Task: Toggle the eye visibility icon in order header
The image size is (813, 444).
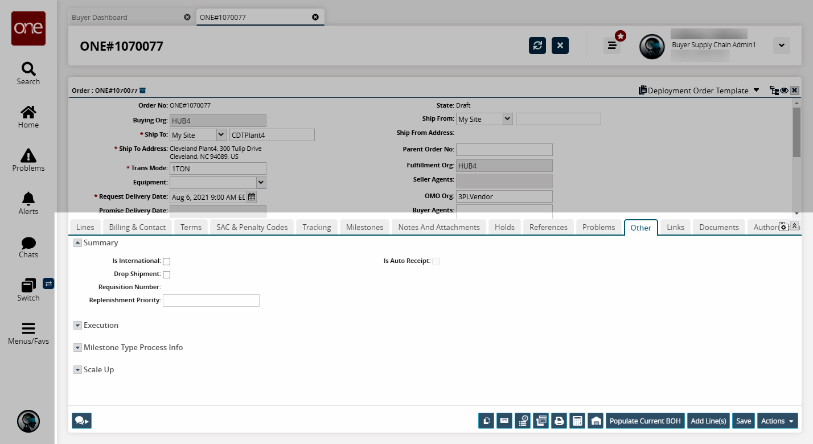Action: coord(784,91)
